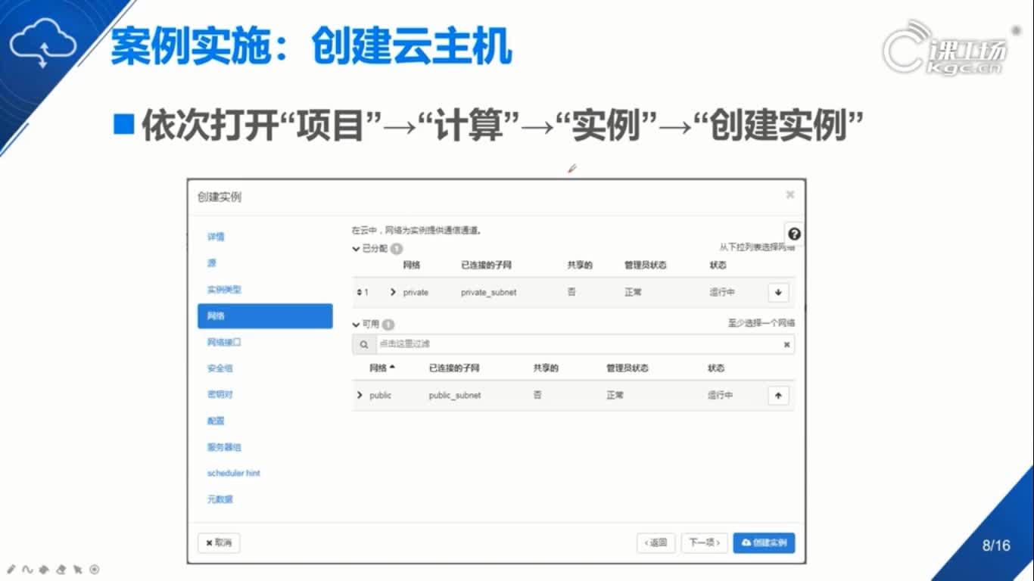Select the freehand curve annotation tool

pos(27,568)
